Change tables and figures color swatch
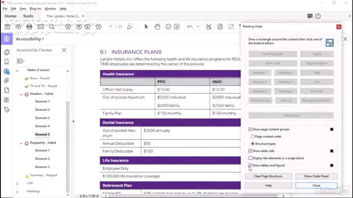 pos(332,166)
